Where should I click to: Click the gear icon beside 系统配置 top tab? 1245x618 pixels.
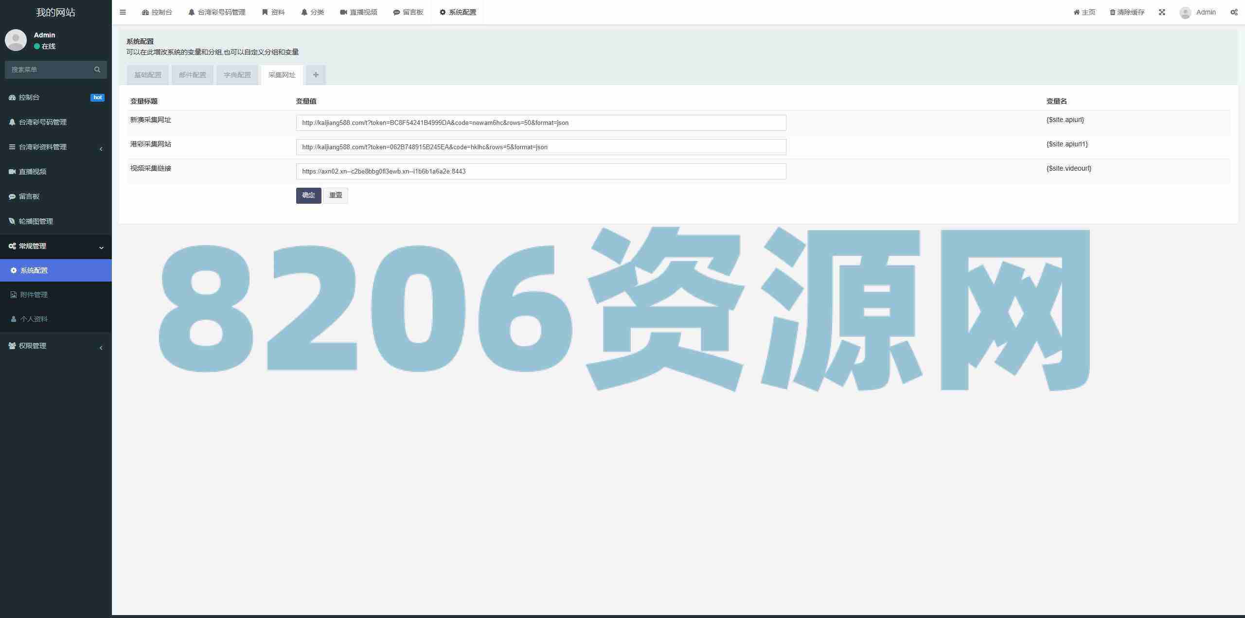[x=443, y=12]
